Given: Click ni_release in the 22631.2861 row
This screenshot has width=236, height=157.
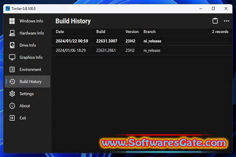Looking at the screenshot, I should (x=152, y=50).
